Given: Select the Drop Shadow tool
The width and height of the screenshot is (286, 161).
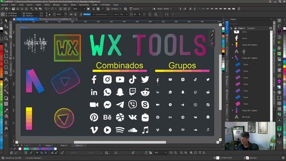Looking at the screenshot, I should click(x=6, y=98).
